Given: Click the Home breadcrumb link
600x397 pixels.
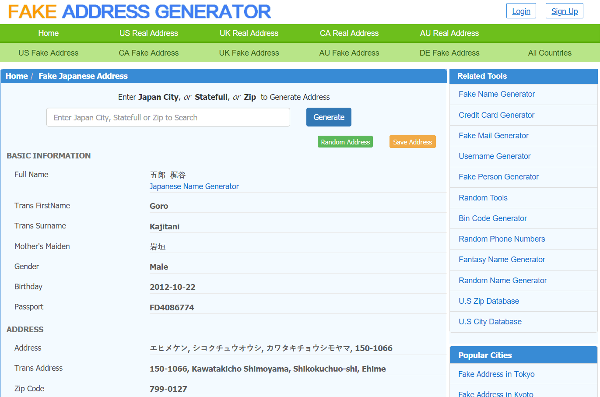Looking at the screenshot, I should (17, 76).
